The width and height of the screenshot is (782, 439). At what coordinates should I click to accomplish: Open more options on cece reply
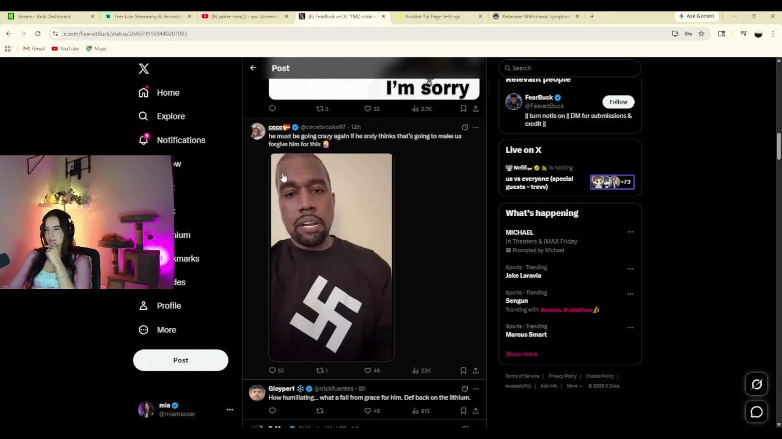[476, 127]
